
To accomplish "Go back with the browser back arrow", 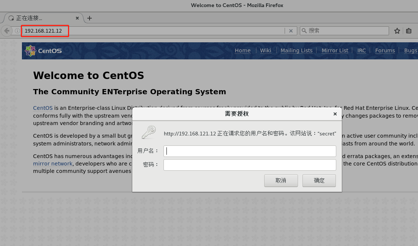I will tap(7, 31).
